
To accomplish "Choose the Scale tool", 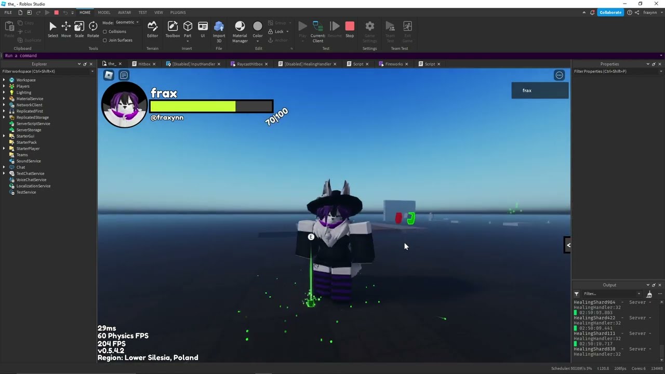I will pyautogui.click(x=79, y=30).
